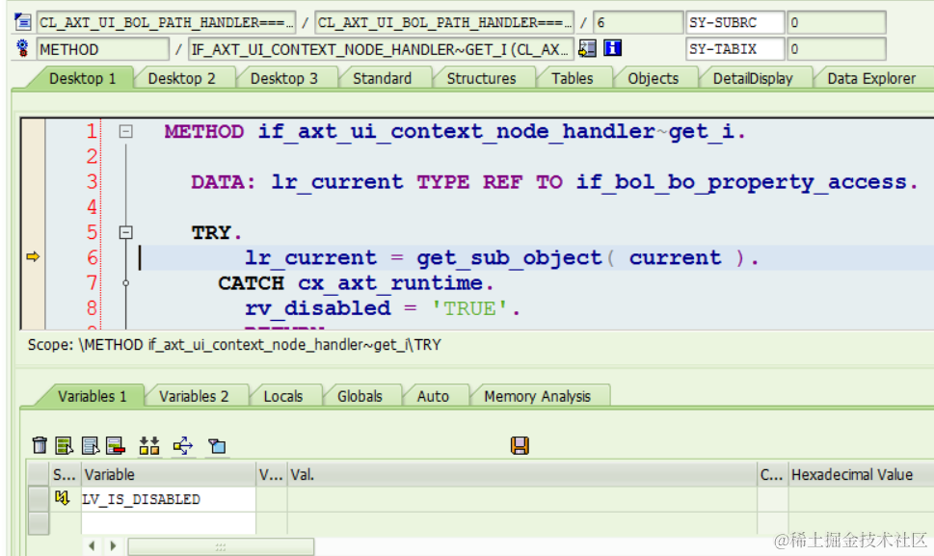Viewport: 934px width, 556px height.
Task: Switch to the Desktop 1 tab
Action: tap(82, 79)
